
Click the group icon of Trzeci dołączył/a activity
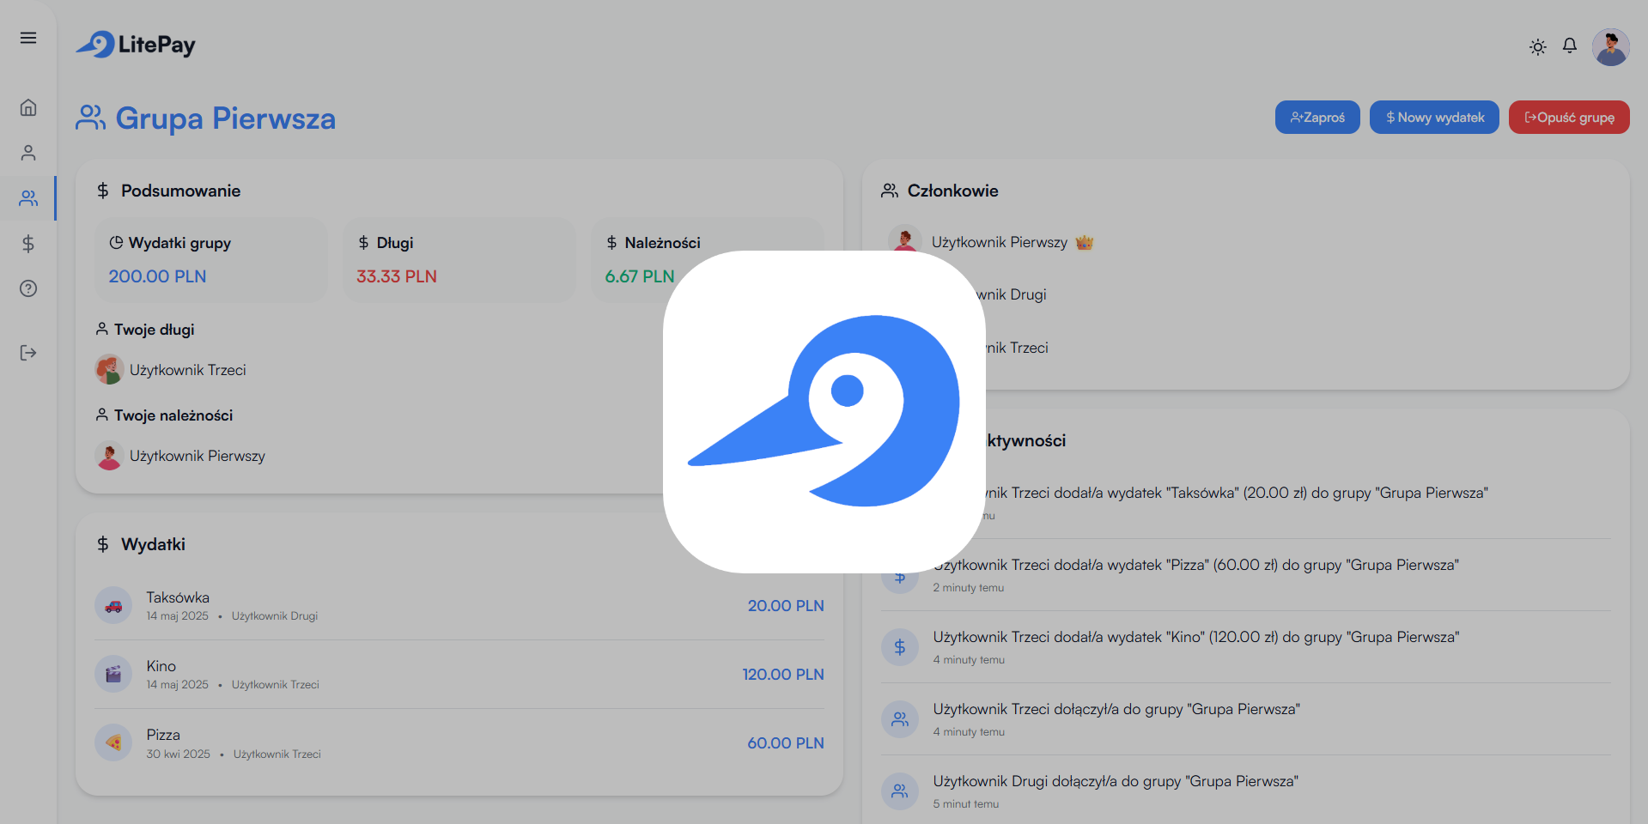[x=900, y=719]
